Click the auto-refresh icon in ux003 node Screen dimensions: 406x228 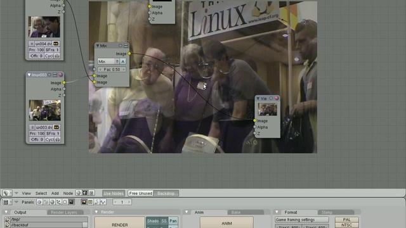58,139
